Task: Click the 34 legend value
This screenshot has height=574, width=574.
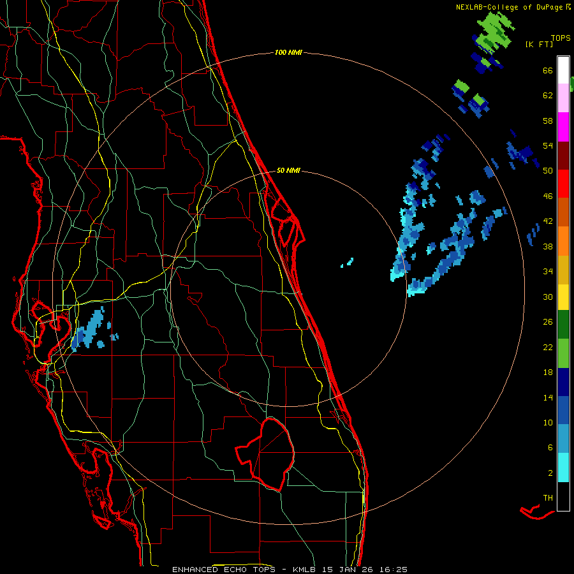Action: click(548, 272)
